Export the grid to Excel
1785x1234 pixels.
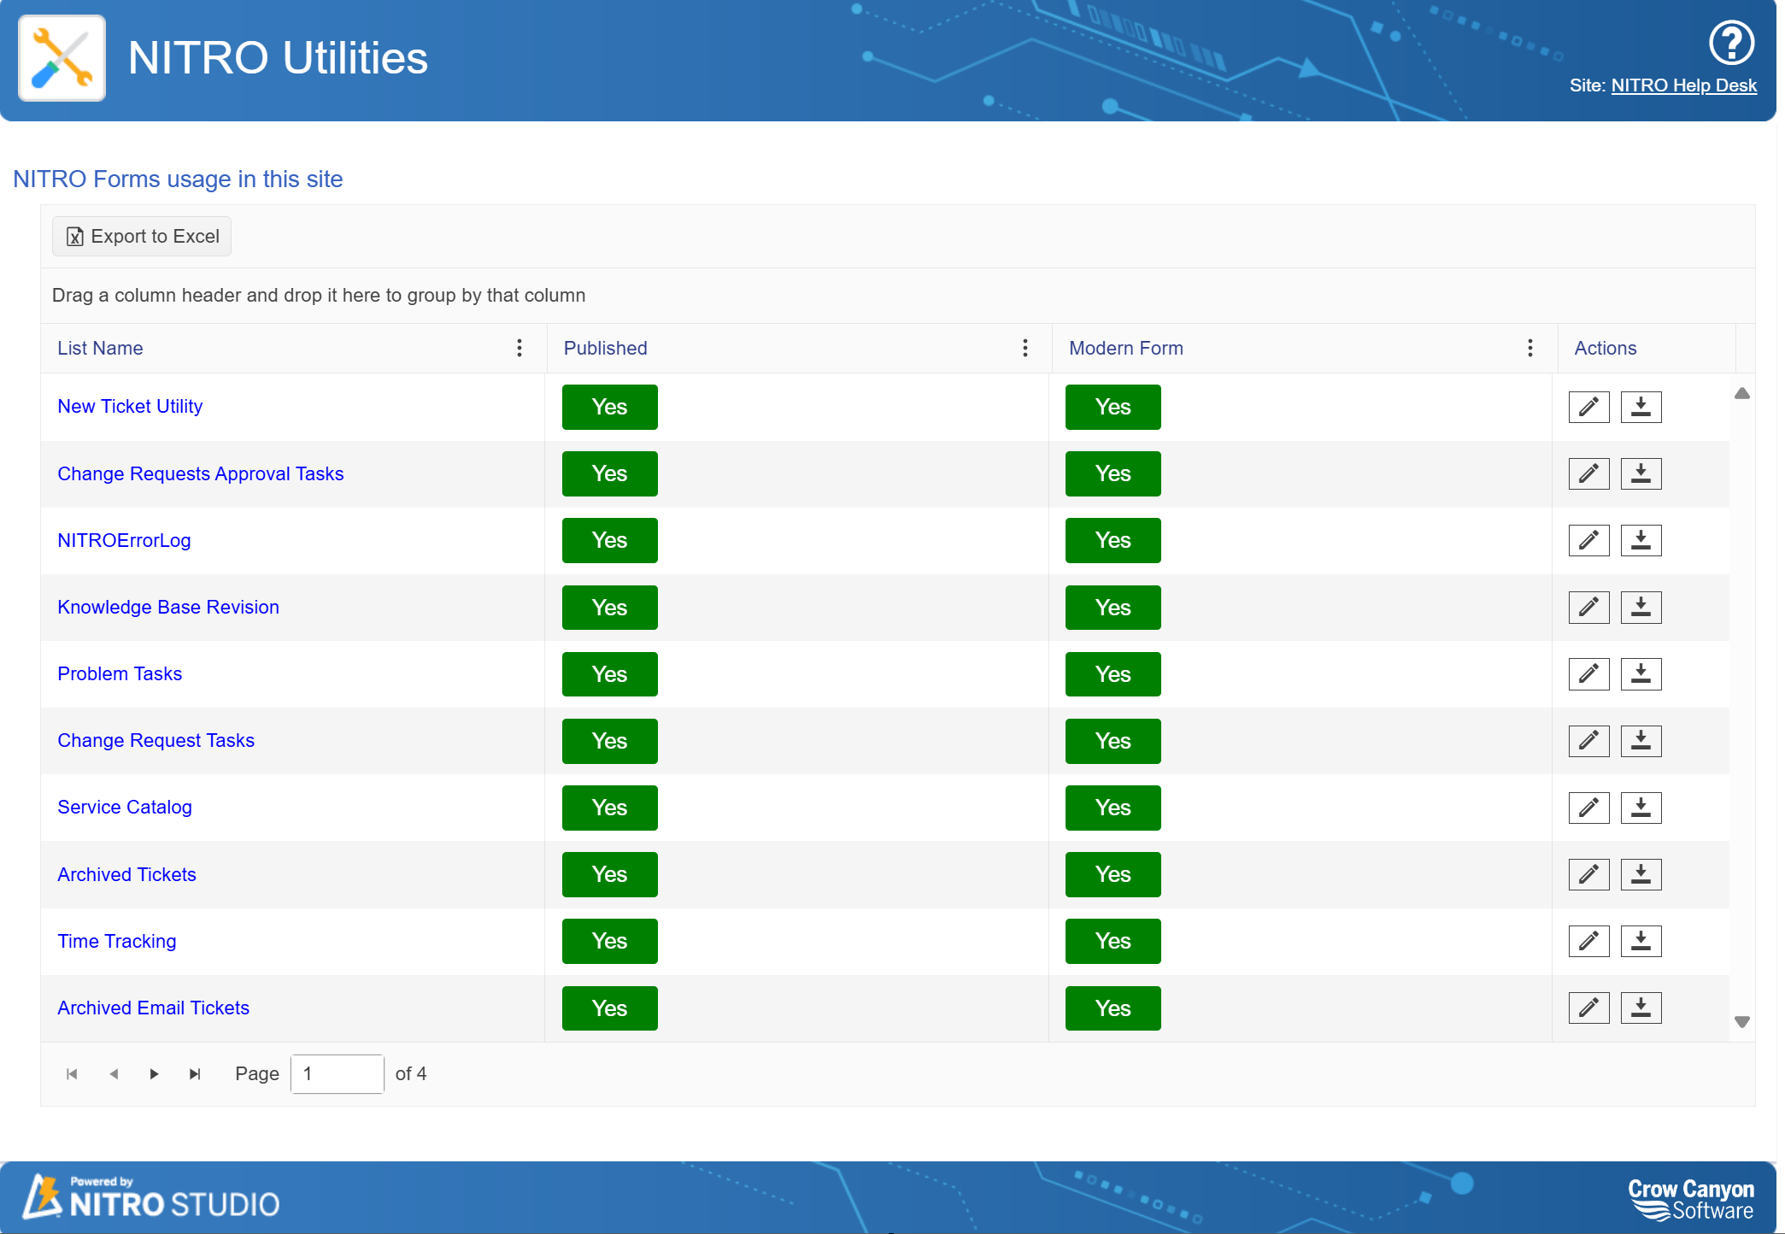pos(142,237)
